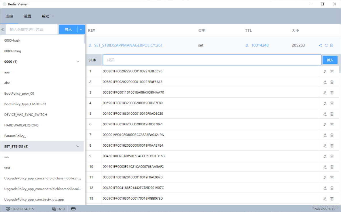Screen dimensions: 341x212
Task: Click the command console icon in status bar
Action: (73, 209)
